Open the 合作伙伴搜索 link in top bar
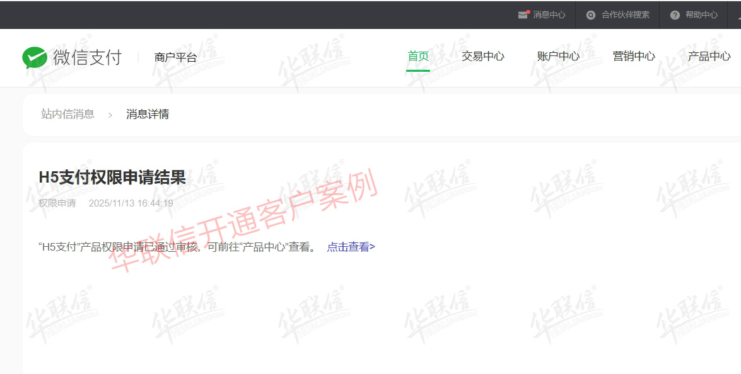741x374 pixels. (625, 14)
